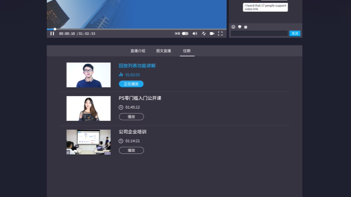Click the video progress bar handle

[x=55, y=29]
